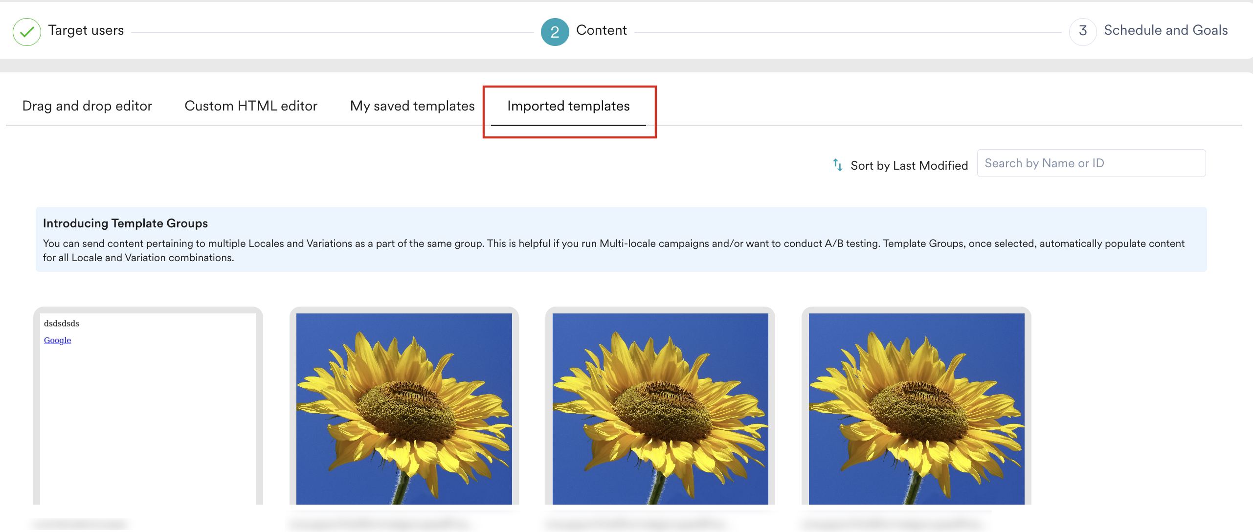Choose the first sunflower template
The image size is (1253, 532).
(x=404, y=409)
